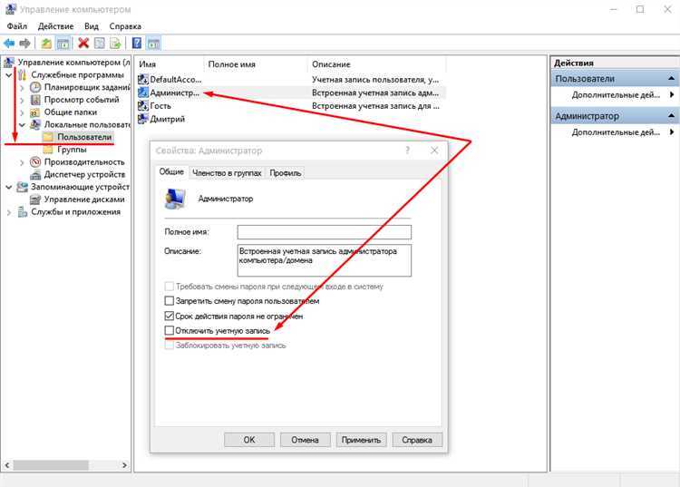Screen dimensions: 680x487
Task: Click the Back arrow toolbar icon
Action: click(x=9, y=43)
